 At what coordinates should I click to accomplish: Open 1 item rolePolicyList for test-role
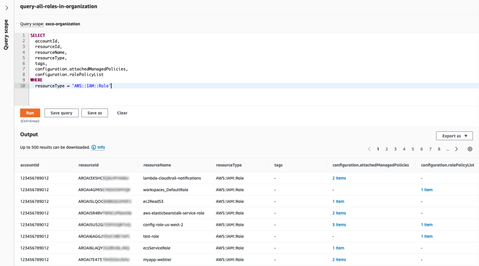427,236
